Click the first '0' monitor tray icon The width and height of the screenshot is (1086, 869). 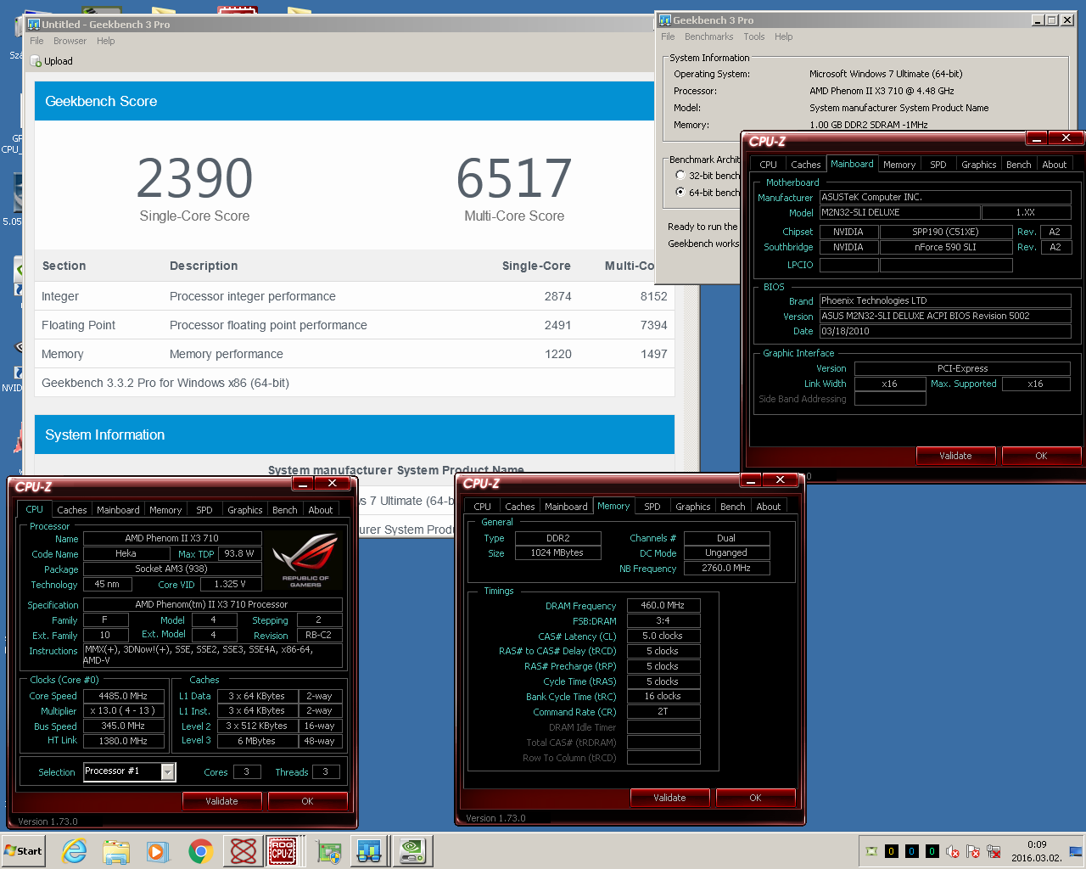[891, 851]
